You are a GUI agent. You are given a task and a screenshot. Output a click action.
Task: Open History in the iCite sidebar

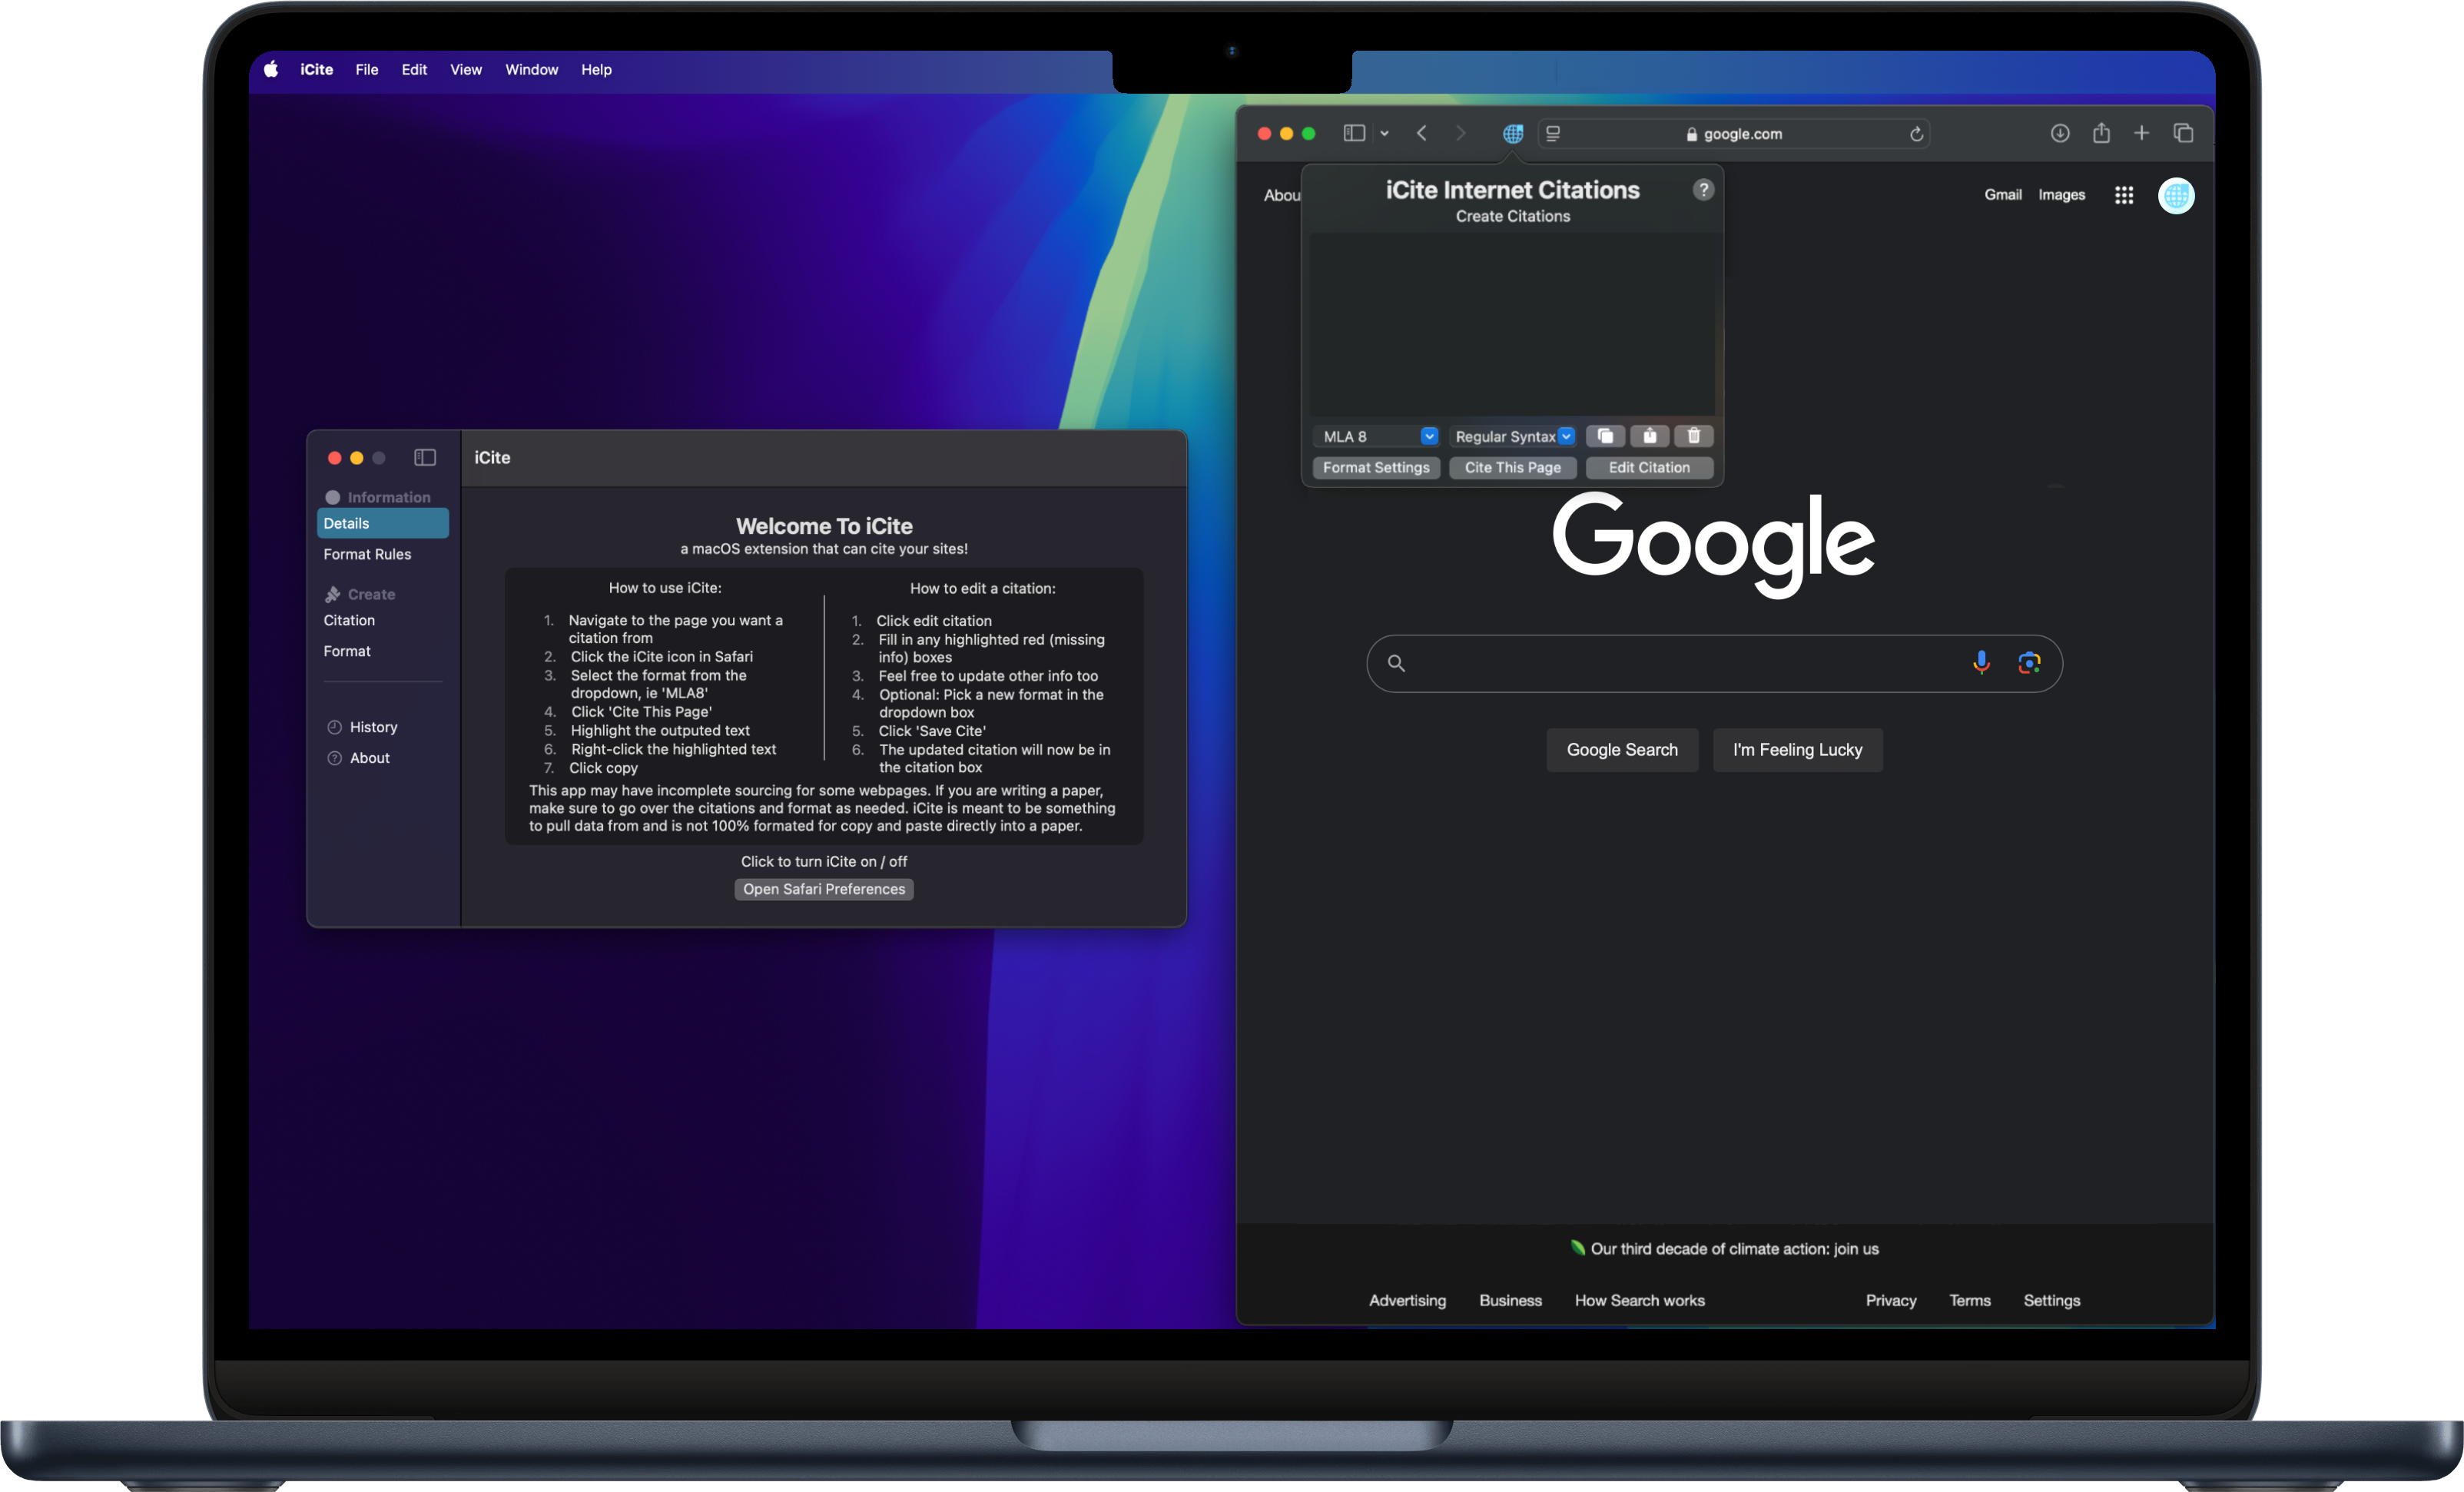(373, 727)
